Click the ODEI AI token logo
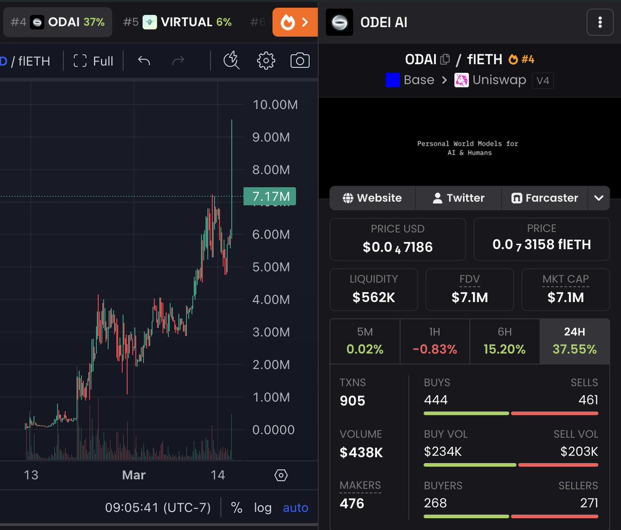The height and width of the screenshot is (530, 621). pos(339,22)
